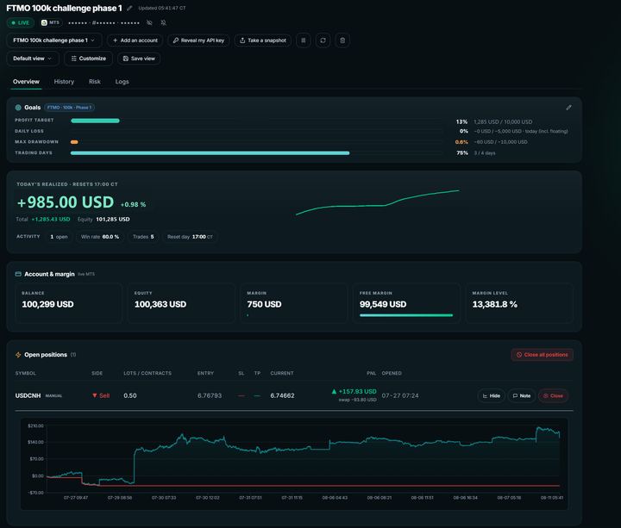Image resolution: width=621 pixels, height=528 pixels.
Task: Close all positions
Action: pyautogui.click(x=543, y=355)
